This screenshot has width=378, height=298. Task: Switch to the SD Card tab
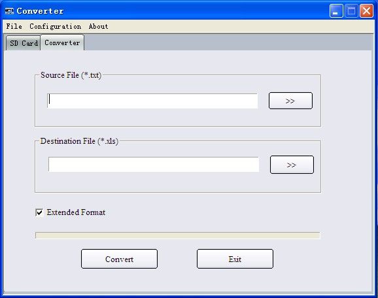click(24, 43)
